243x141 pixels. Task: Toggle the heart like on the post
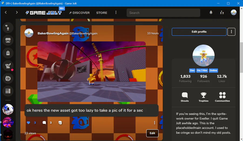tap(28, 123)
